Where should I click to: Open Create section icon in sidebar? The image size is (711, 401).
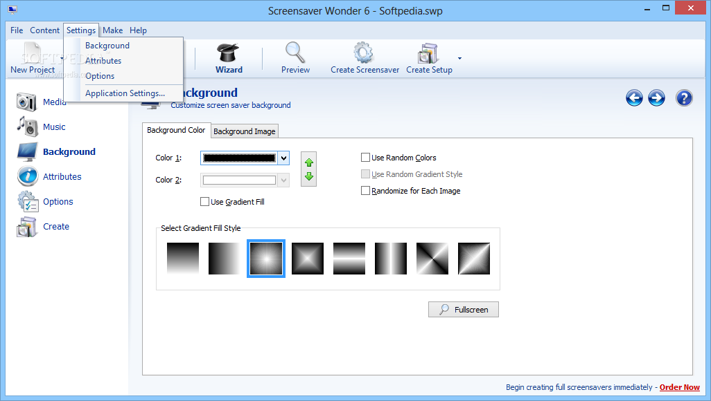(26, 227)
